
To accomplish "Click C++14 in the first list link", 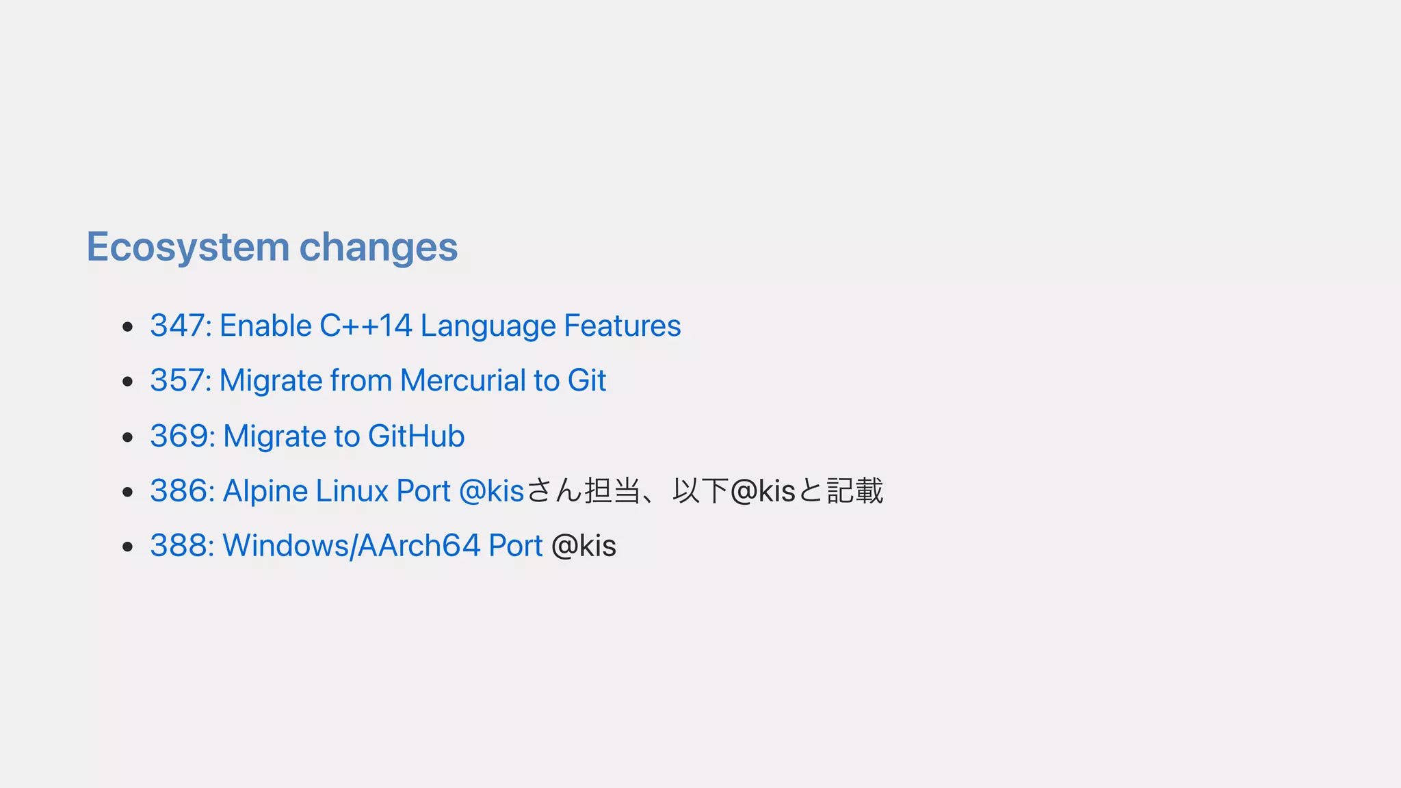I will (366, 326).
